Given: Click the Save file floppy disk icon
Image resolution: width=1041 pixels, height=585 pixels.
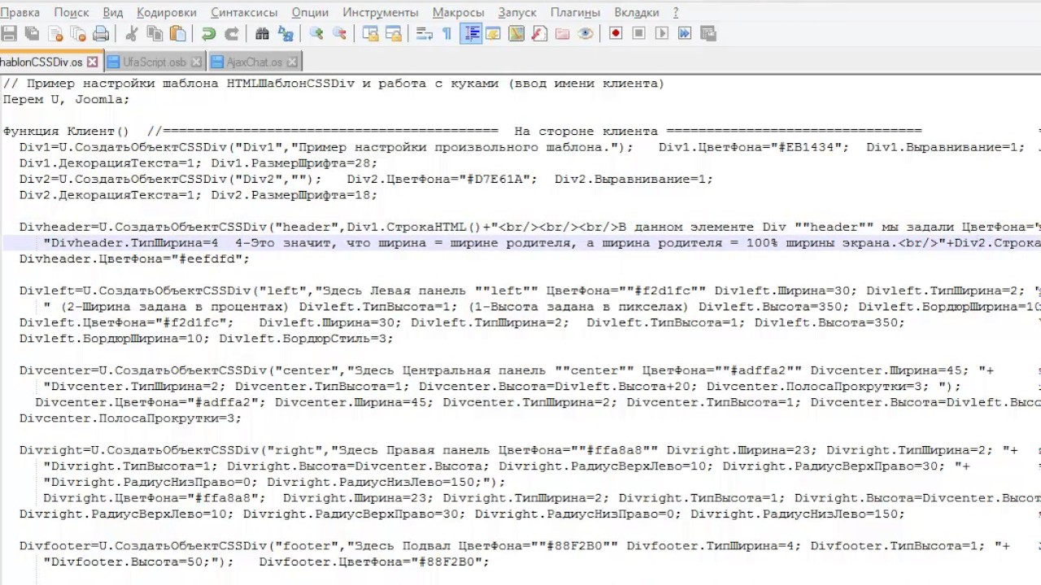Looking at the screenshot, I should pos(9,33).
